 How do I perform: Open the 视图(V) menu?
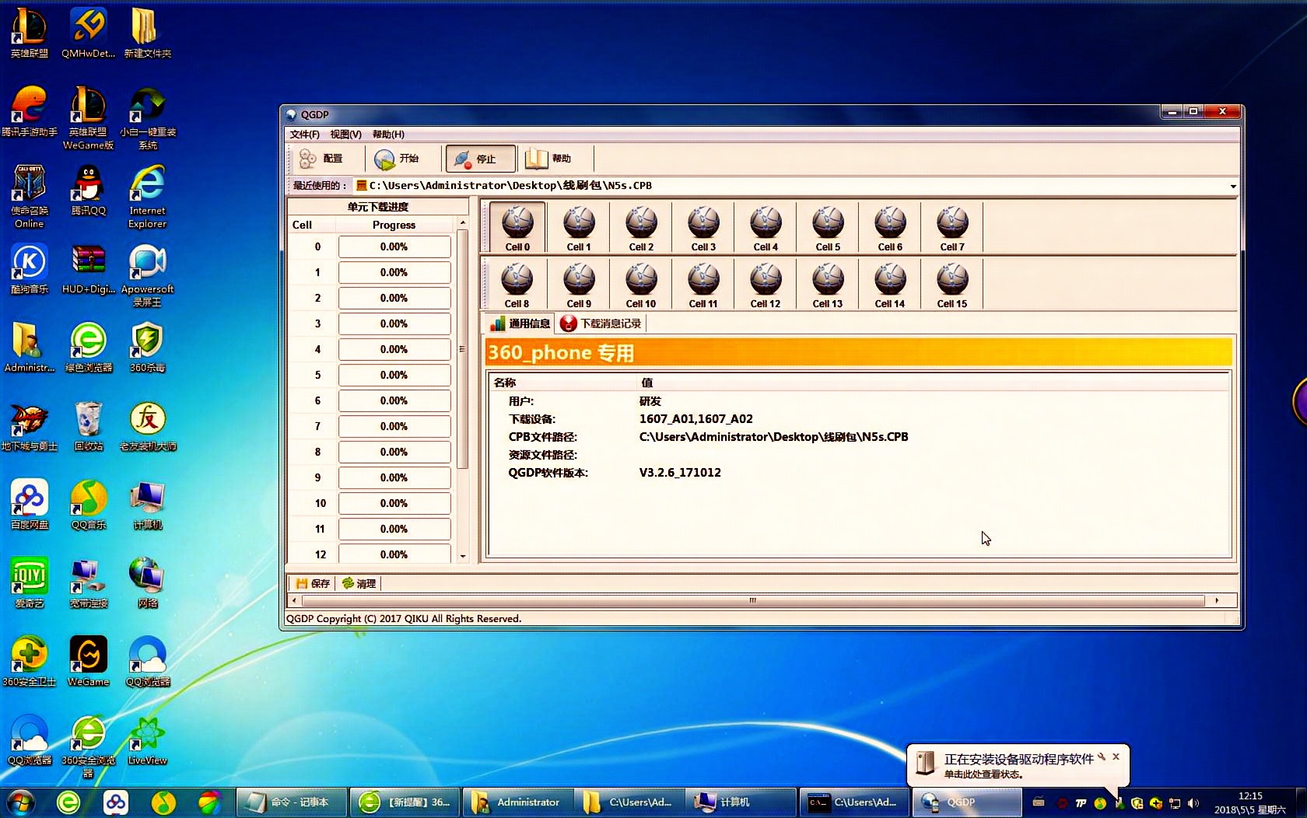(345, 135)
